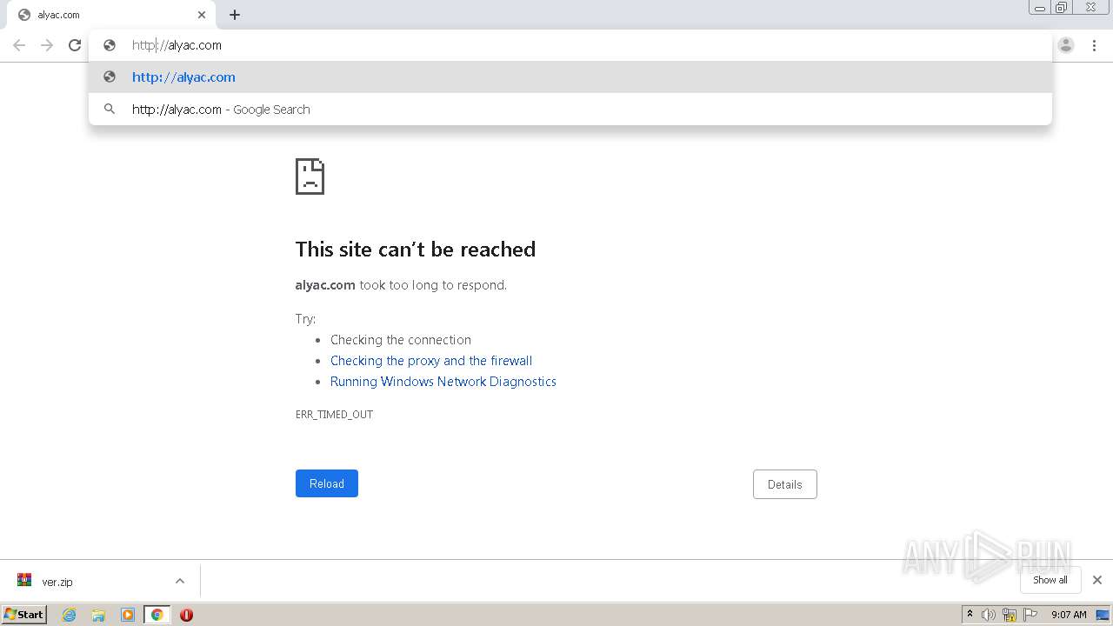The image size is (1113, 626).
Task: Click the Action Center flag icon
Action: point(1030,615)
